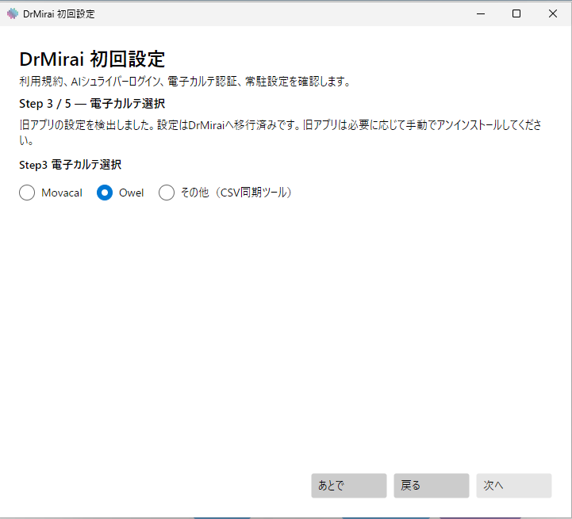Click the DrMirai app icon in title bar
This screenshot has width=572, height=519.
click(x=13, y=13)
